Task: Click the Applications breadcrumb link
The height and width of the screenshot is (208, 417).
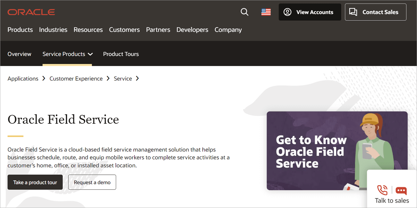Action: click(23, 79)
